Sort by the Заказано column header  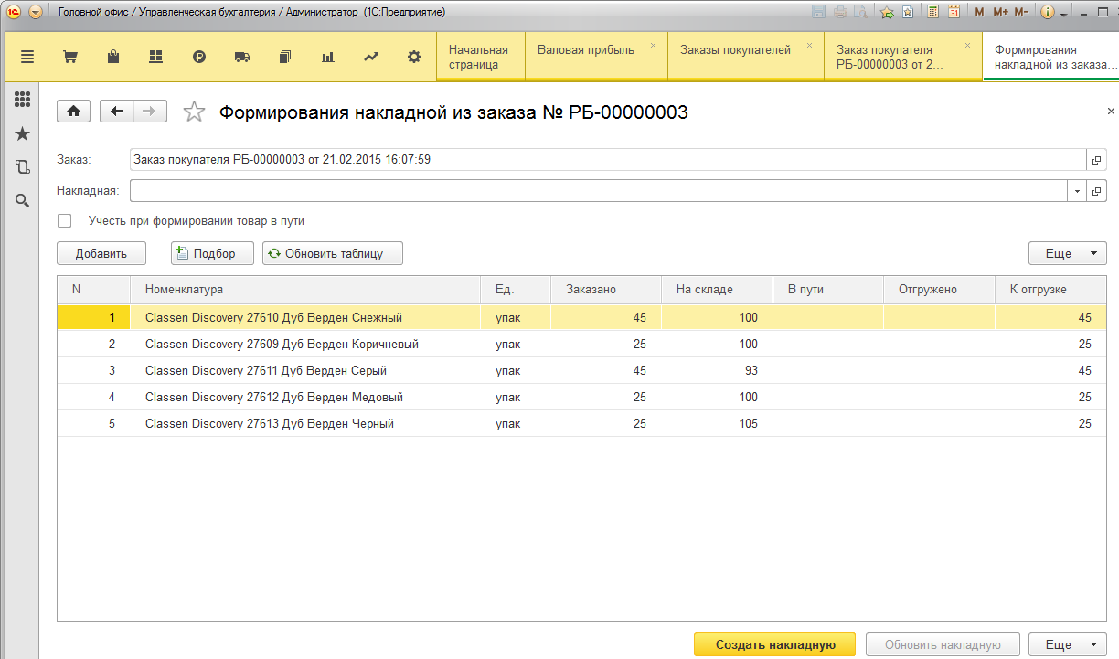tap(606, 290)
